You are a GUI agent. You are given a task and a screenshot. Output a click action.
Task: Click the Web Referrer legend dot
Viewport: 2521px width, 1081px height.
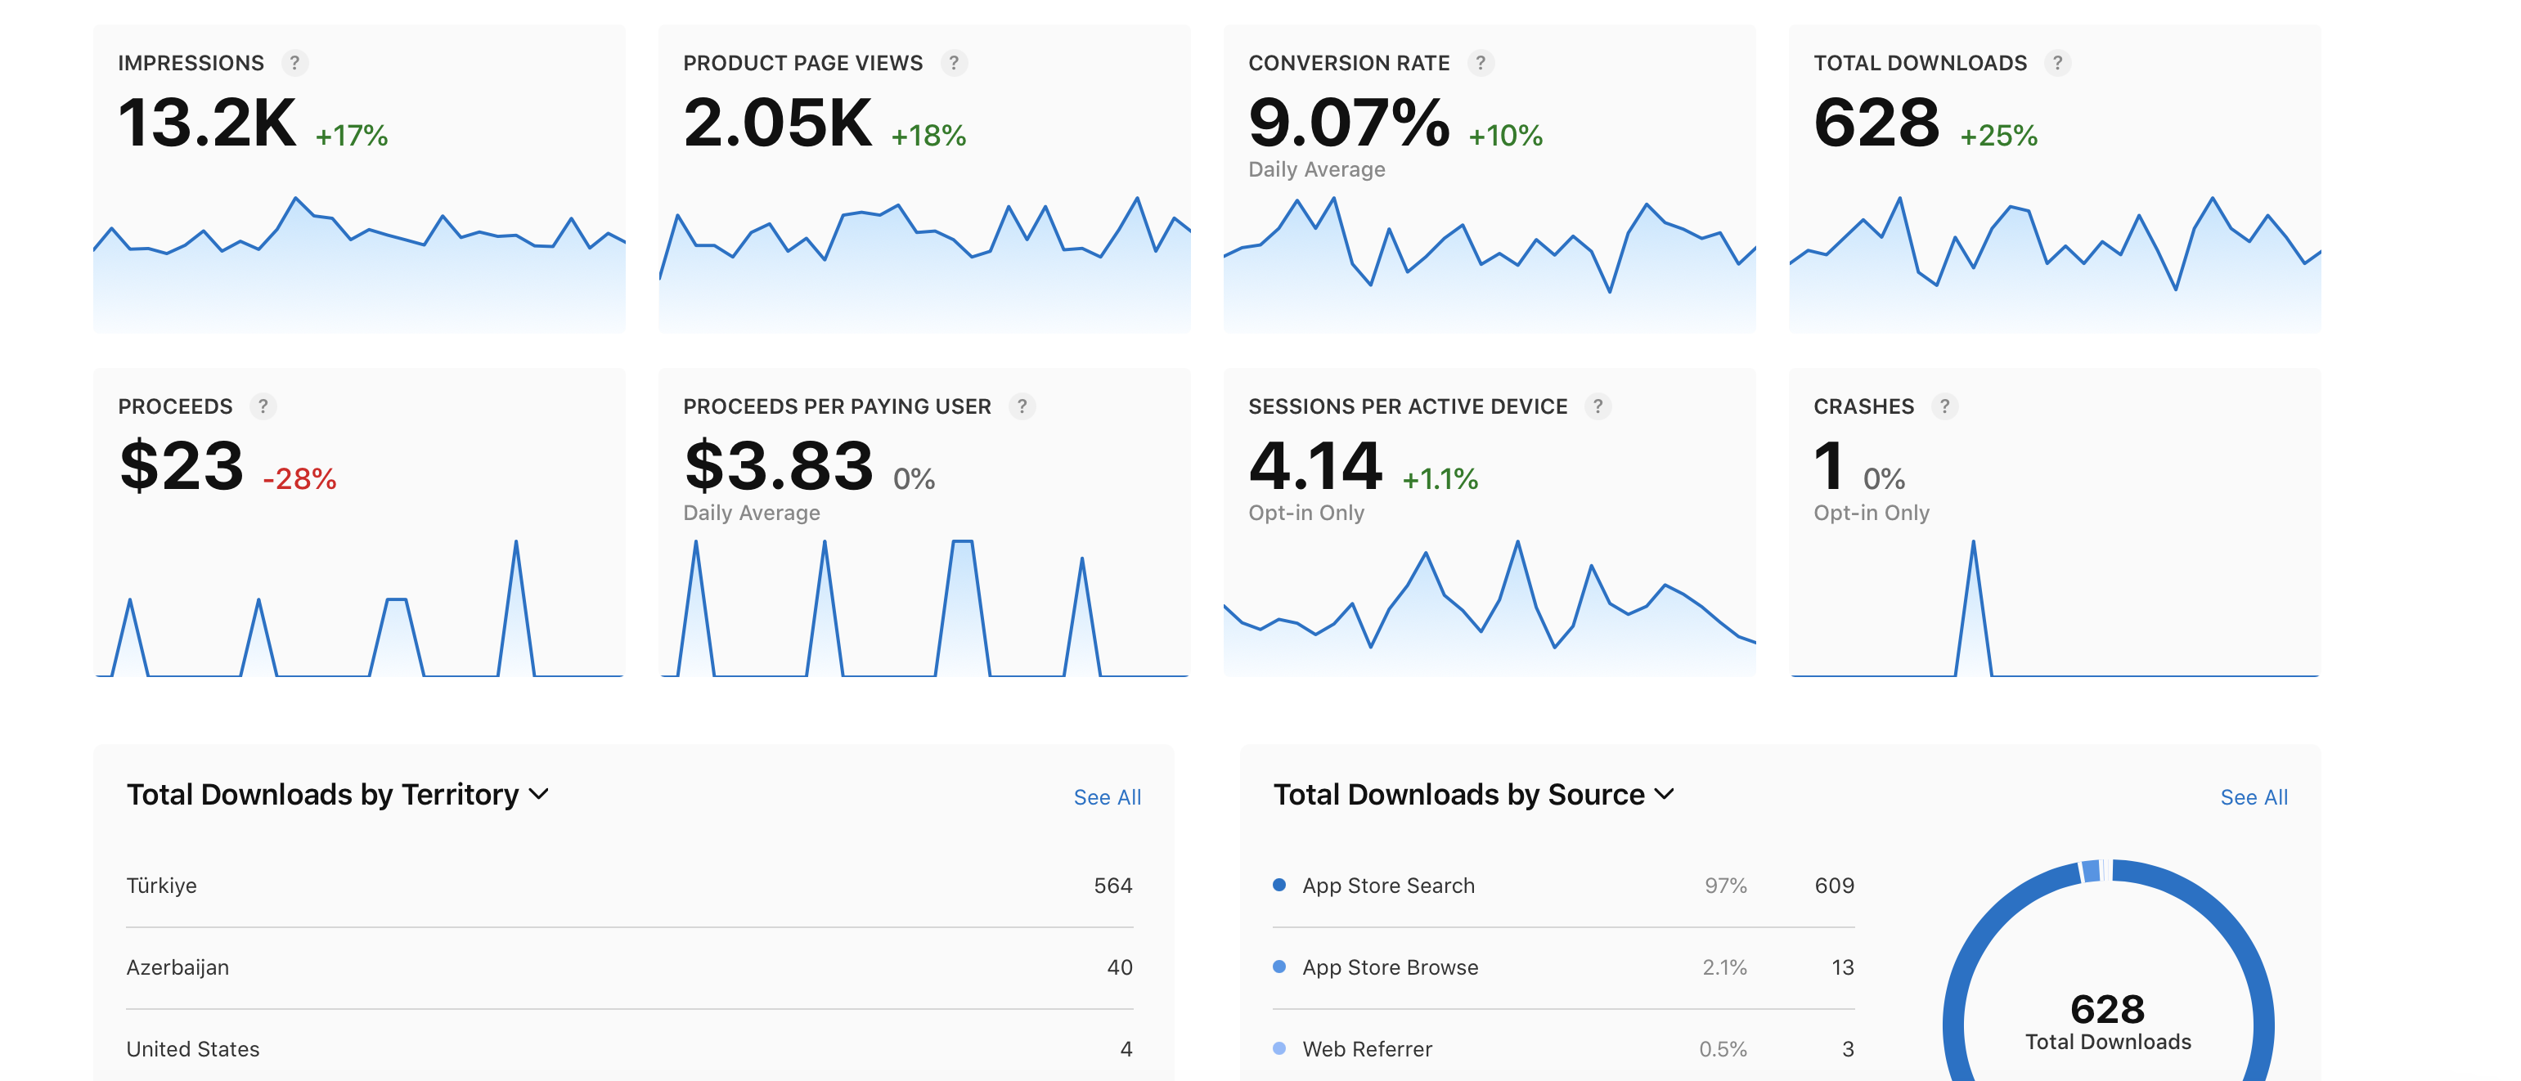click(1279, 1047)
